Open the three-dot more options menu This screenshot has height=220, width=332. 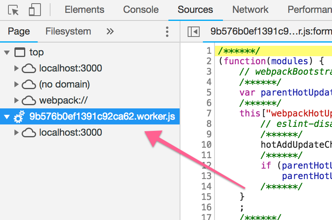167,32
